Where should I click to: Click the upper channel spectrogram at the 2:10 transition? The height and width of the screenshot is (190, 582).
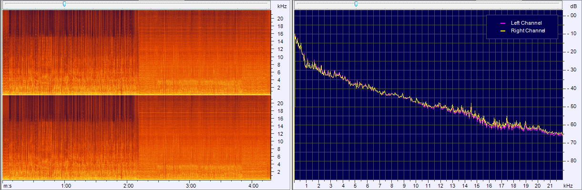137,52
